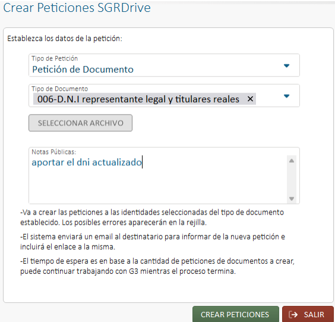Screen dimensions: 335x322
Task: Click empty space in Tipo de Documento field
Action: (x=269, y=99)
